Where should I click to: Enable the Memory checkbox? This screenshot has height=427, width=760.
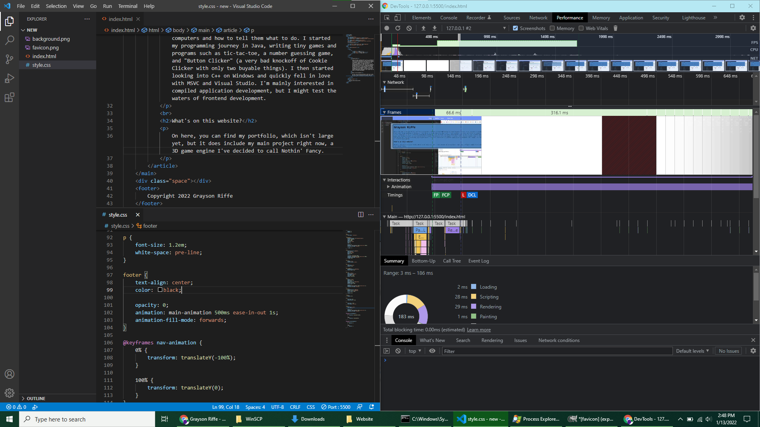point(552,28)
